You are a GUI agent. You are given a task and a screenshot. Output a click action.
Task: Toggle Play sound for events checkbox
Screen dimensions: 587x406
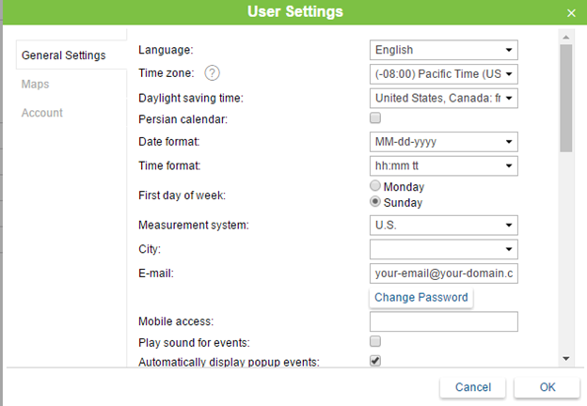click(x=375, y=341)
